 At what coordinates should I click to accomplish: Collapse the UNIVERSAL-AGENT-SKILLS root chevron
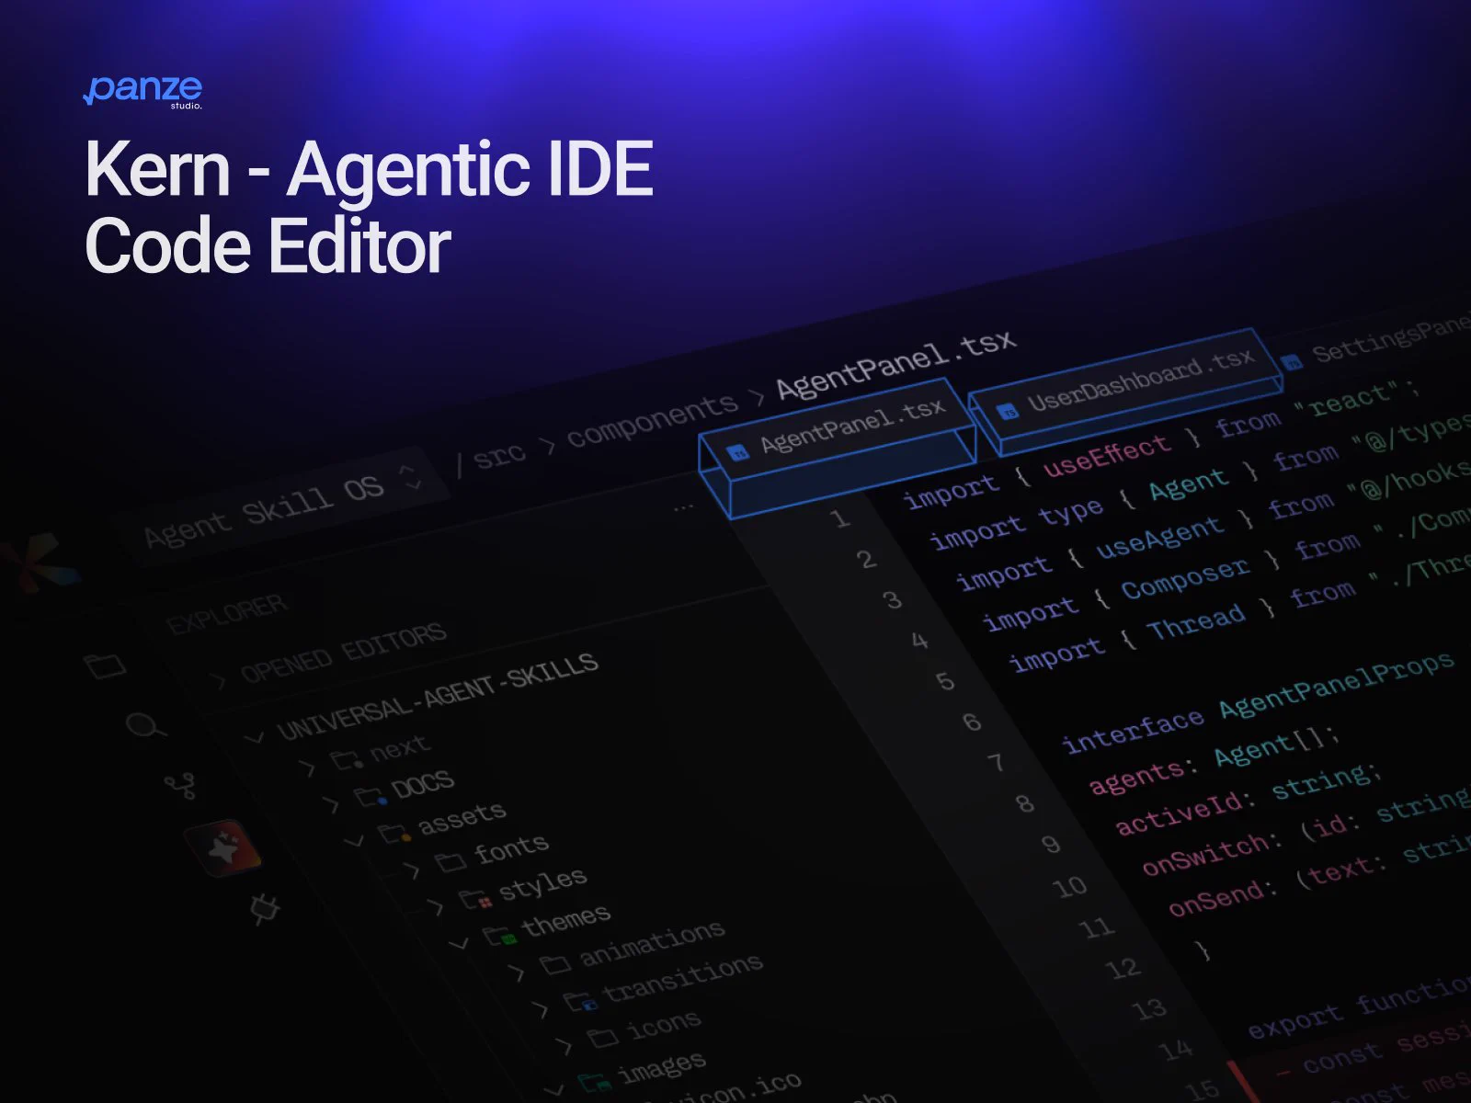255,737
